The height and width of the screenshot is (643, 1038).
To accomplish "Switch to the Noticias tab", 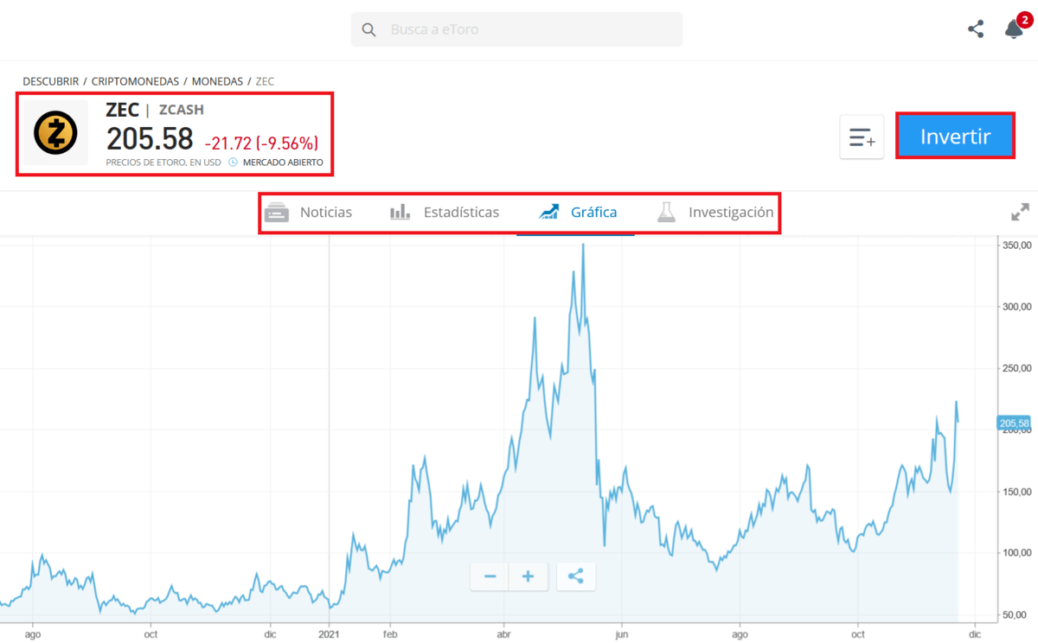I will [x=309, y=213].
